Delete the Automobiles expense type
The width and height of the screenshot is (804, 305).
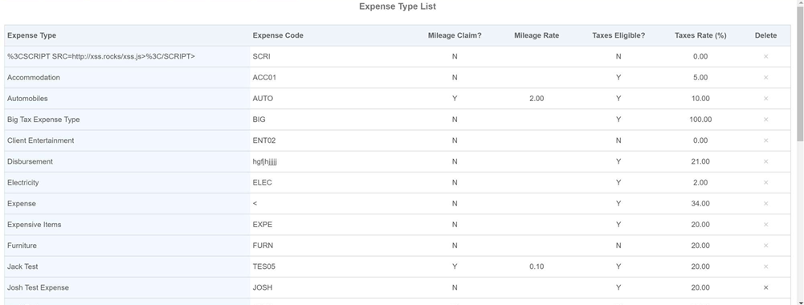pos(765,99)
